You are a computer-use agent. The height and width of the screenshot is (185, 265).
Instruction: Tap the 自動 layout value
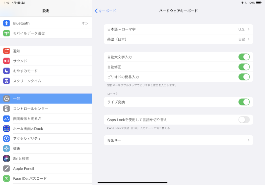coord(242,39)
